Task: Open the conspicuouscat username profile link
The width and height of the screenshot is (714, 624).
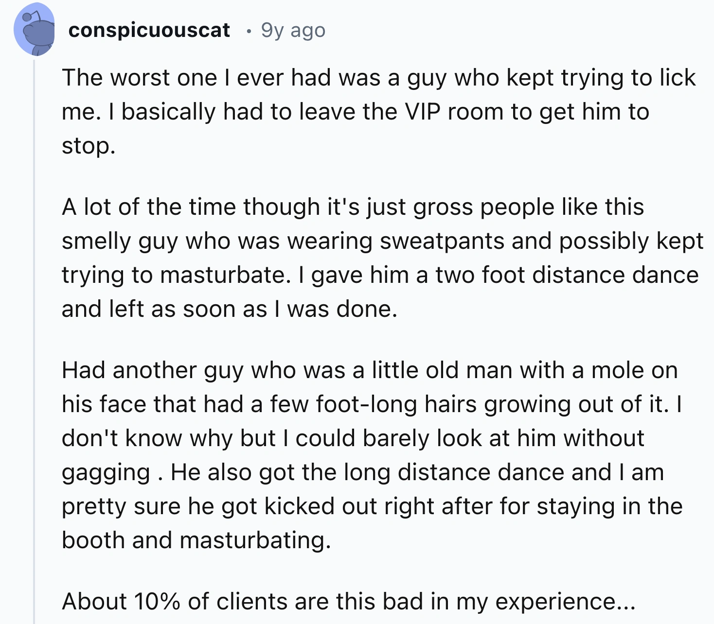Action: point(149,30)
